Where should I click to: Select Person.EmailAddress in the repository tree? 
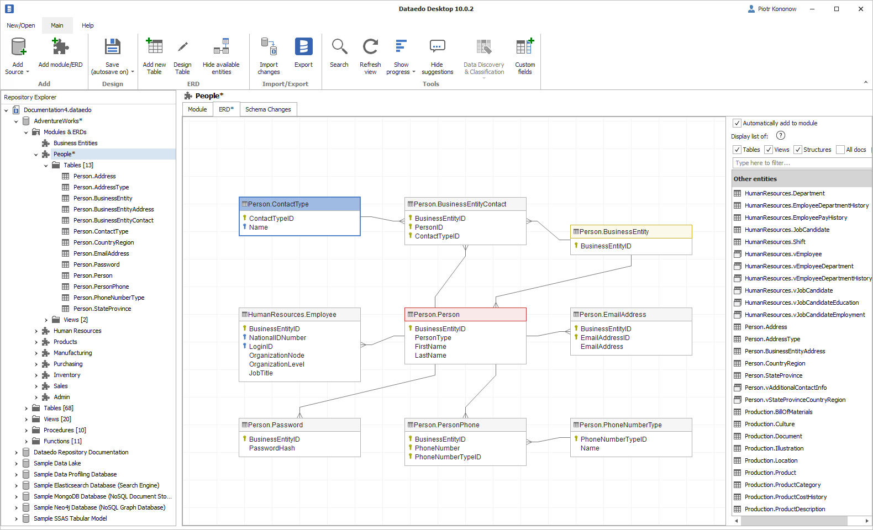(101, 253)
